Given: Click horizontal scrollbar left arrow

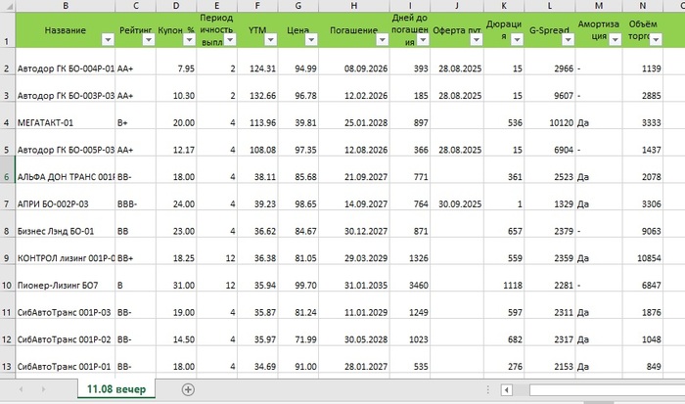Looking at the screenshot, I should pyautogui.click(x=506, y=389).
